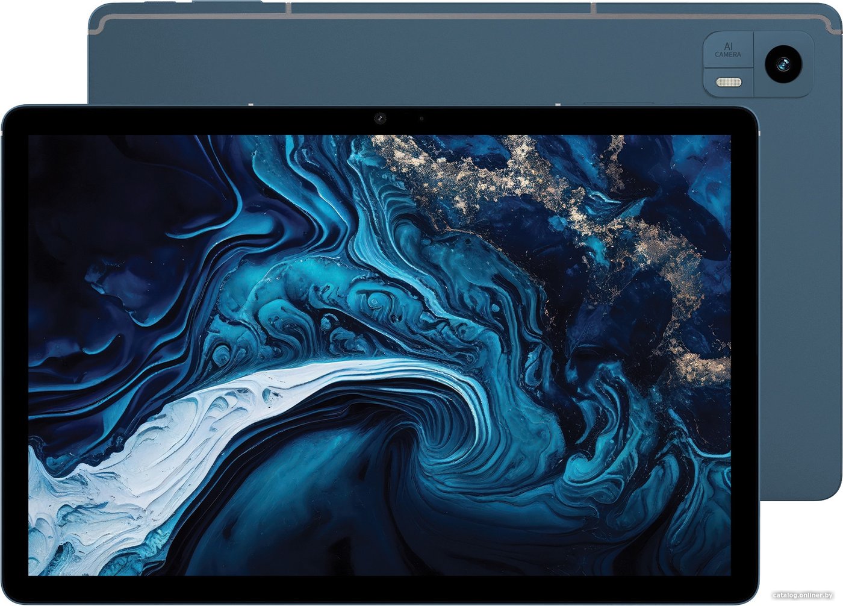843x606 pixels.
Task: Click the rear camera lens
Action: (x=783, y=63)
